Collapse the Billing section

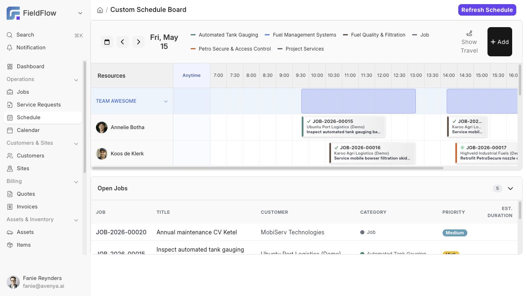pyautogui.click(x=76, y=182)
